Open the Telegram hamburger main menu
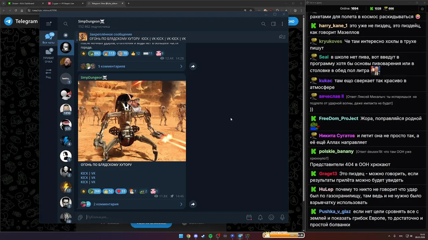Screen dimensions: 428x240 [49, 24]
